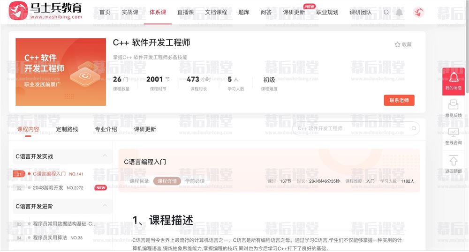Open 题库 in navigation

(244, 12)
